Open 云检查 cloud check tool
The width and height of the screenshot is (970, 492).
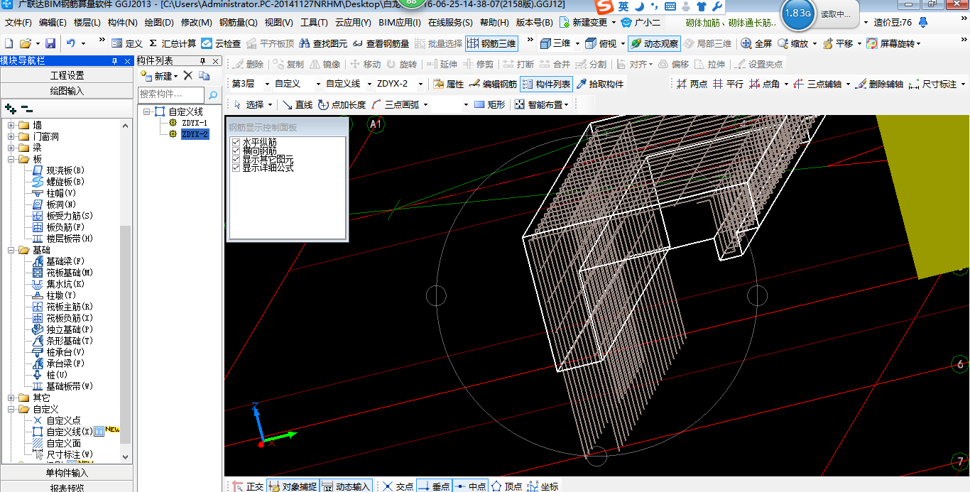click(221, 43)
